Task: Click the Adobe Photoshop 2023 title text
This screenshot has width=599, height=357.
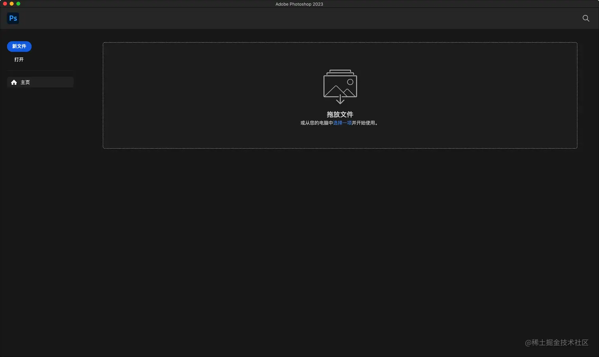Action: click(x=299, y=4)
